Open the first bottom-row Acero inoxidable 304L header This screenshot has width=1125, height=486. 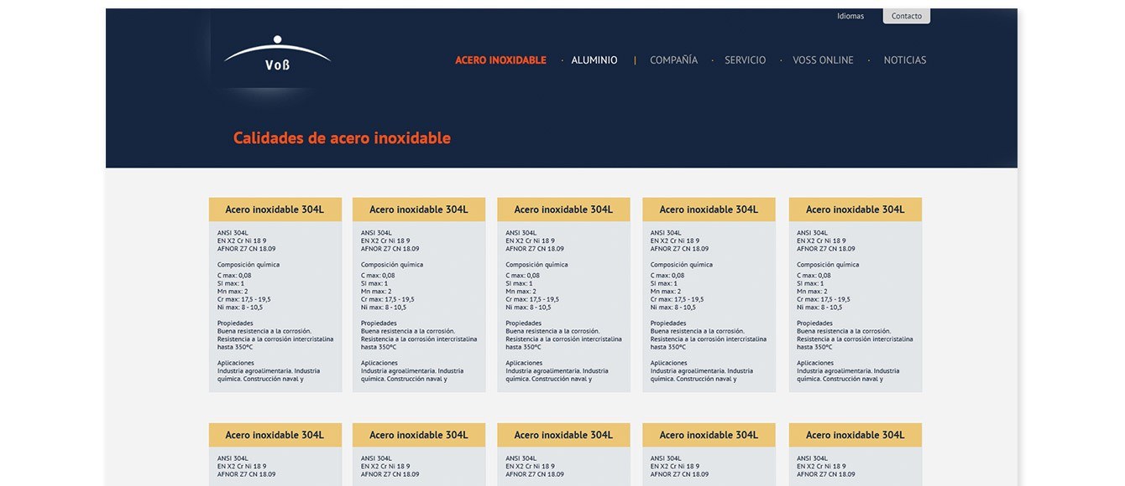(x=275, y=435)
